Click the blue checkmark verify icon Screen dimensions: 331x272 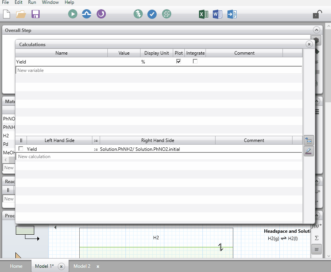(152, 14)
